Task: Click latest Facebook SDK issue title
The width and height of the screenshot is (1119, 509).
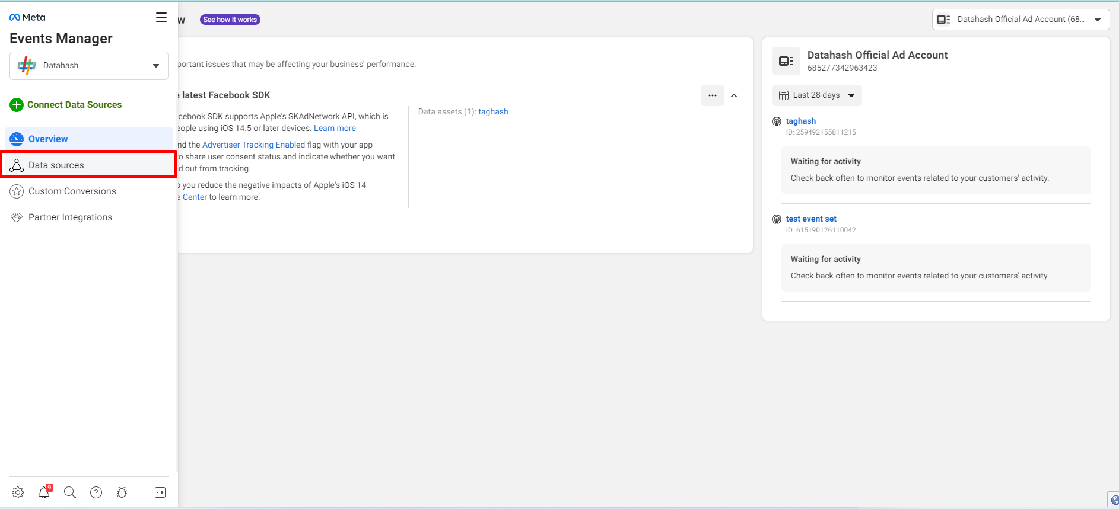Action: (225, 95)
